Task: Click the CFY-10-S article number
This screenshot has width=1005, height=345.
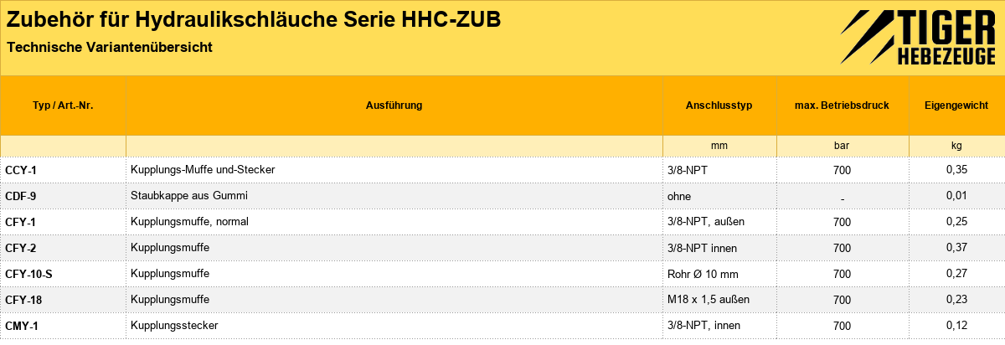Action: 28,274
